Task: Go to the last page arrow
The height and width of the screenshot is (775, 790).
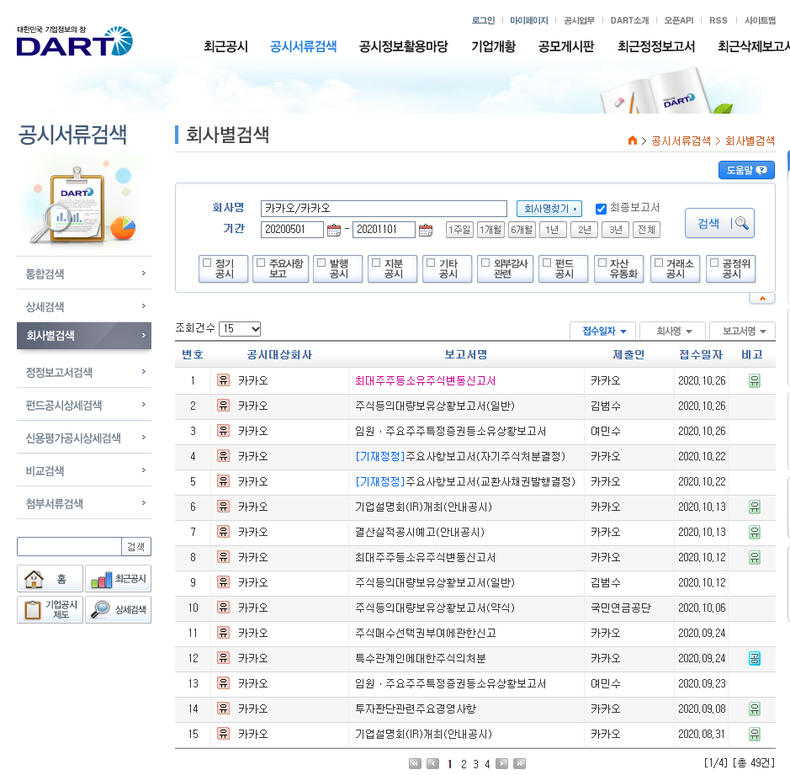Action: click(x=519, y=763)
